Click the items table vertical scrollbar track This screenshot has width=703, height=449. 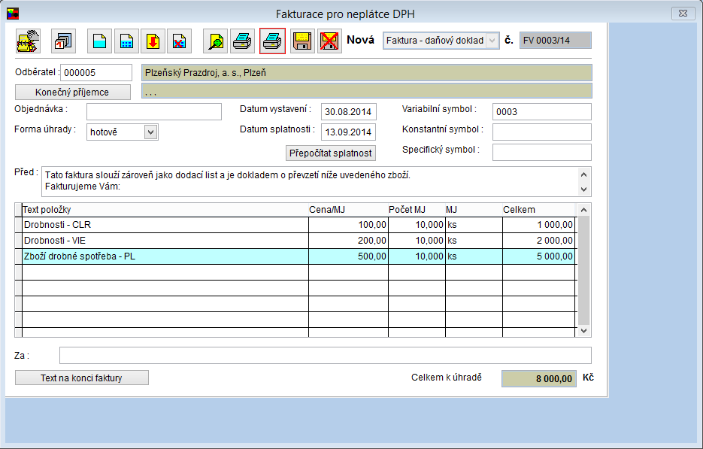tap(583, 270)
